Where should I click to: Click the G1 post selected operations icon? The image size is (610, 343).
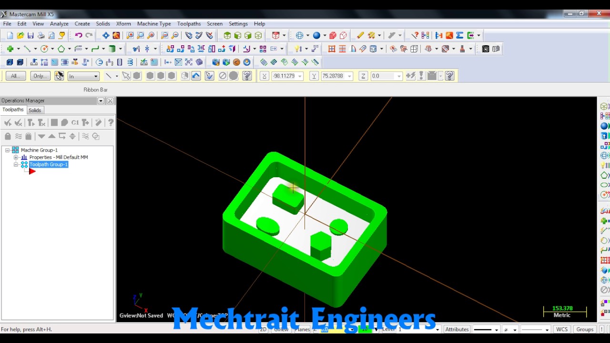75,123
